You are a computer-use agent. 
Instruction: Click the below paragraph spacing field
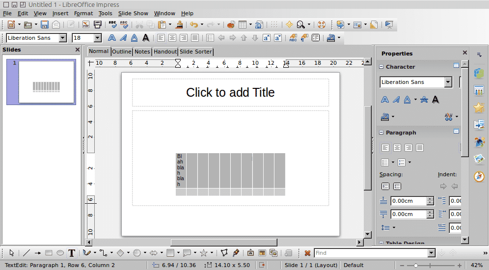pos(408,214)
